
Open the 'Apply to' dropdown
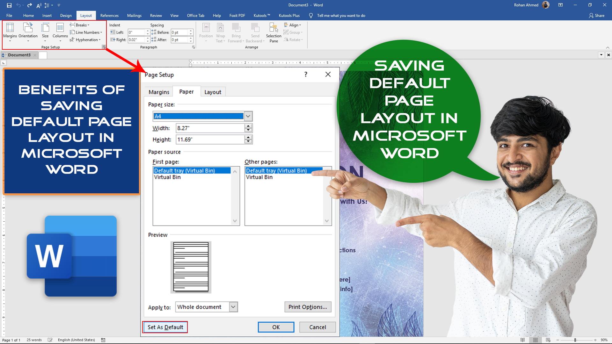pyautogui.click(x=233, y=307)
